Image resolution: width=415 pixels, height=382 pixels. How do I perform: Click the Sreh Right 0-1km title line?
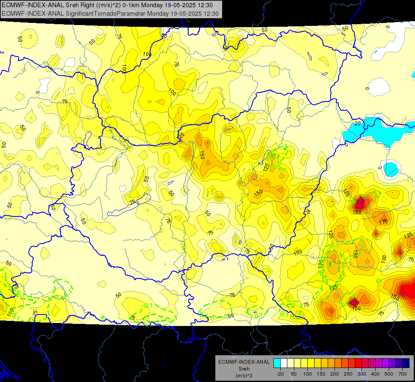coord(107,5)
